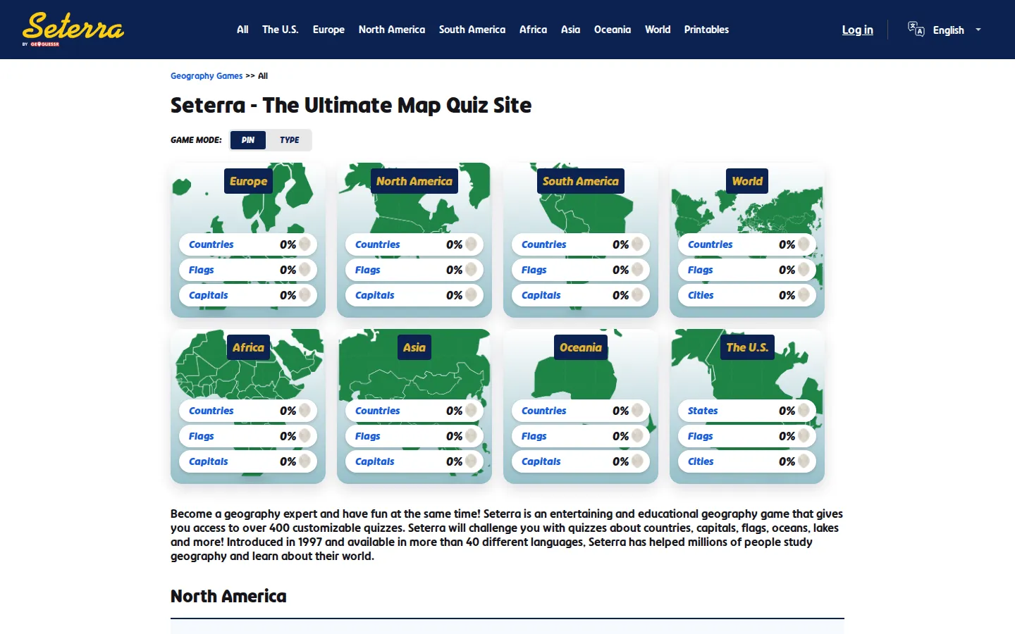Start South America Countries quiz
Viewport: 1015px width, 634px height.
581,244
